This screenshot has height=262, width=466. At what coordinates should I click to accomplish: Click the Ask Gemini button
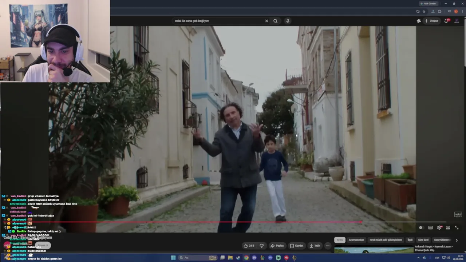(x=429, y=4)
